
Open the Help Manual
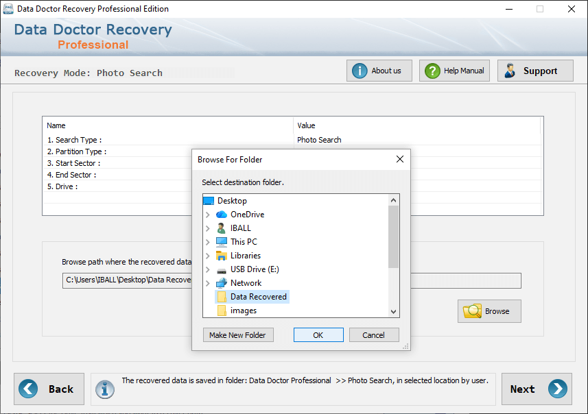coord(454,71)
